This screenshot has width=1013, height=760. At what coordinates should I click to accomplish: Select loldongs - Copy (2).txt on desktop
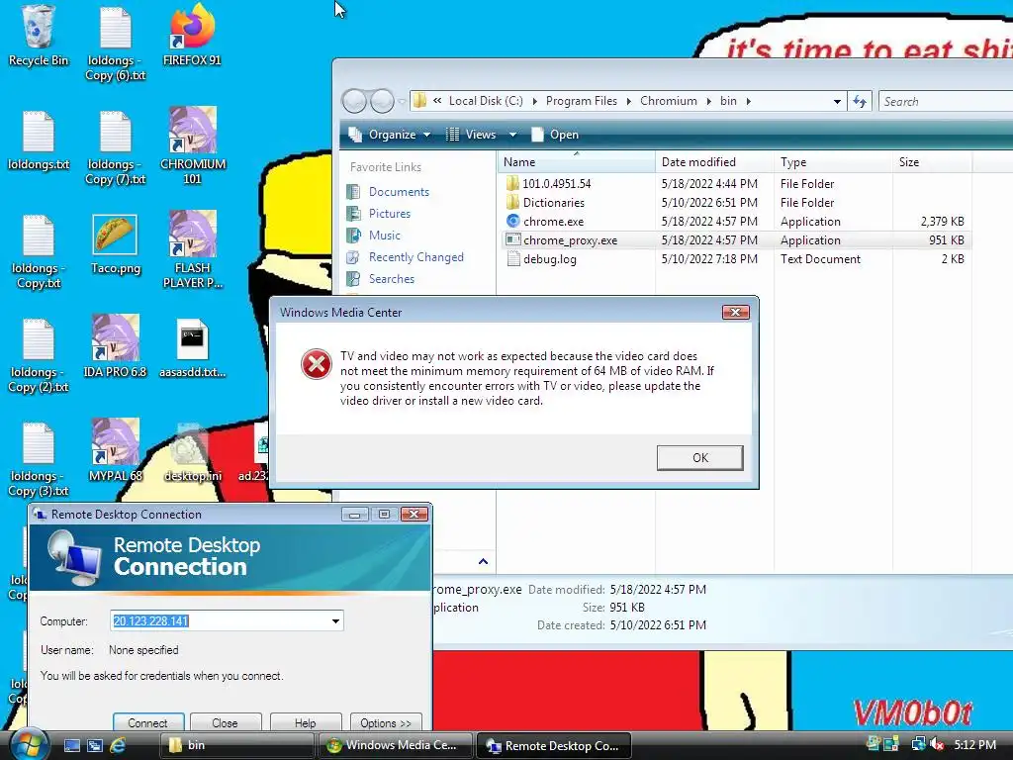[x=39, y=356]
